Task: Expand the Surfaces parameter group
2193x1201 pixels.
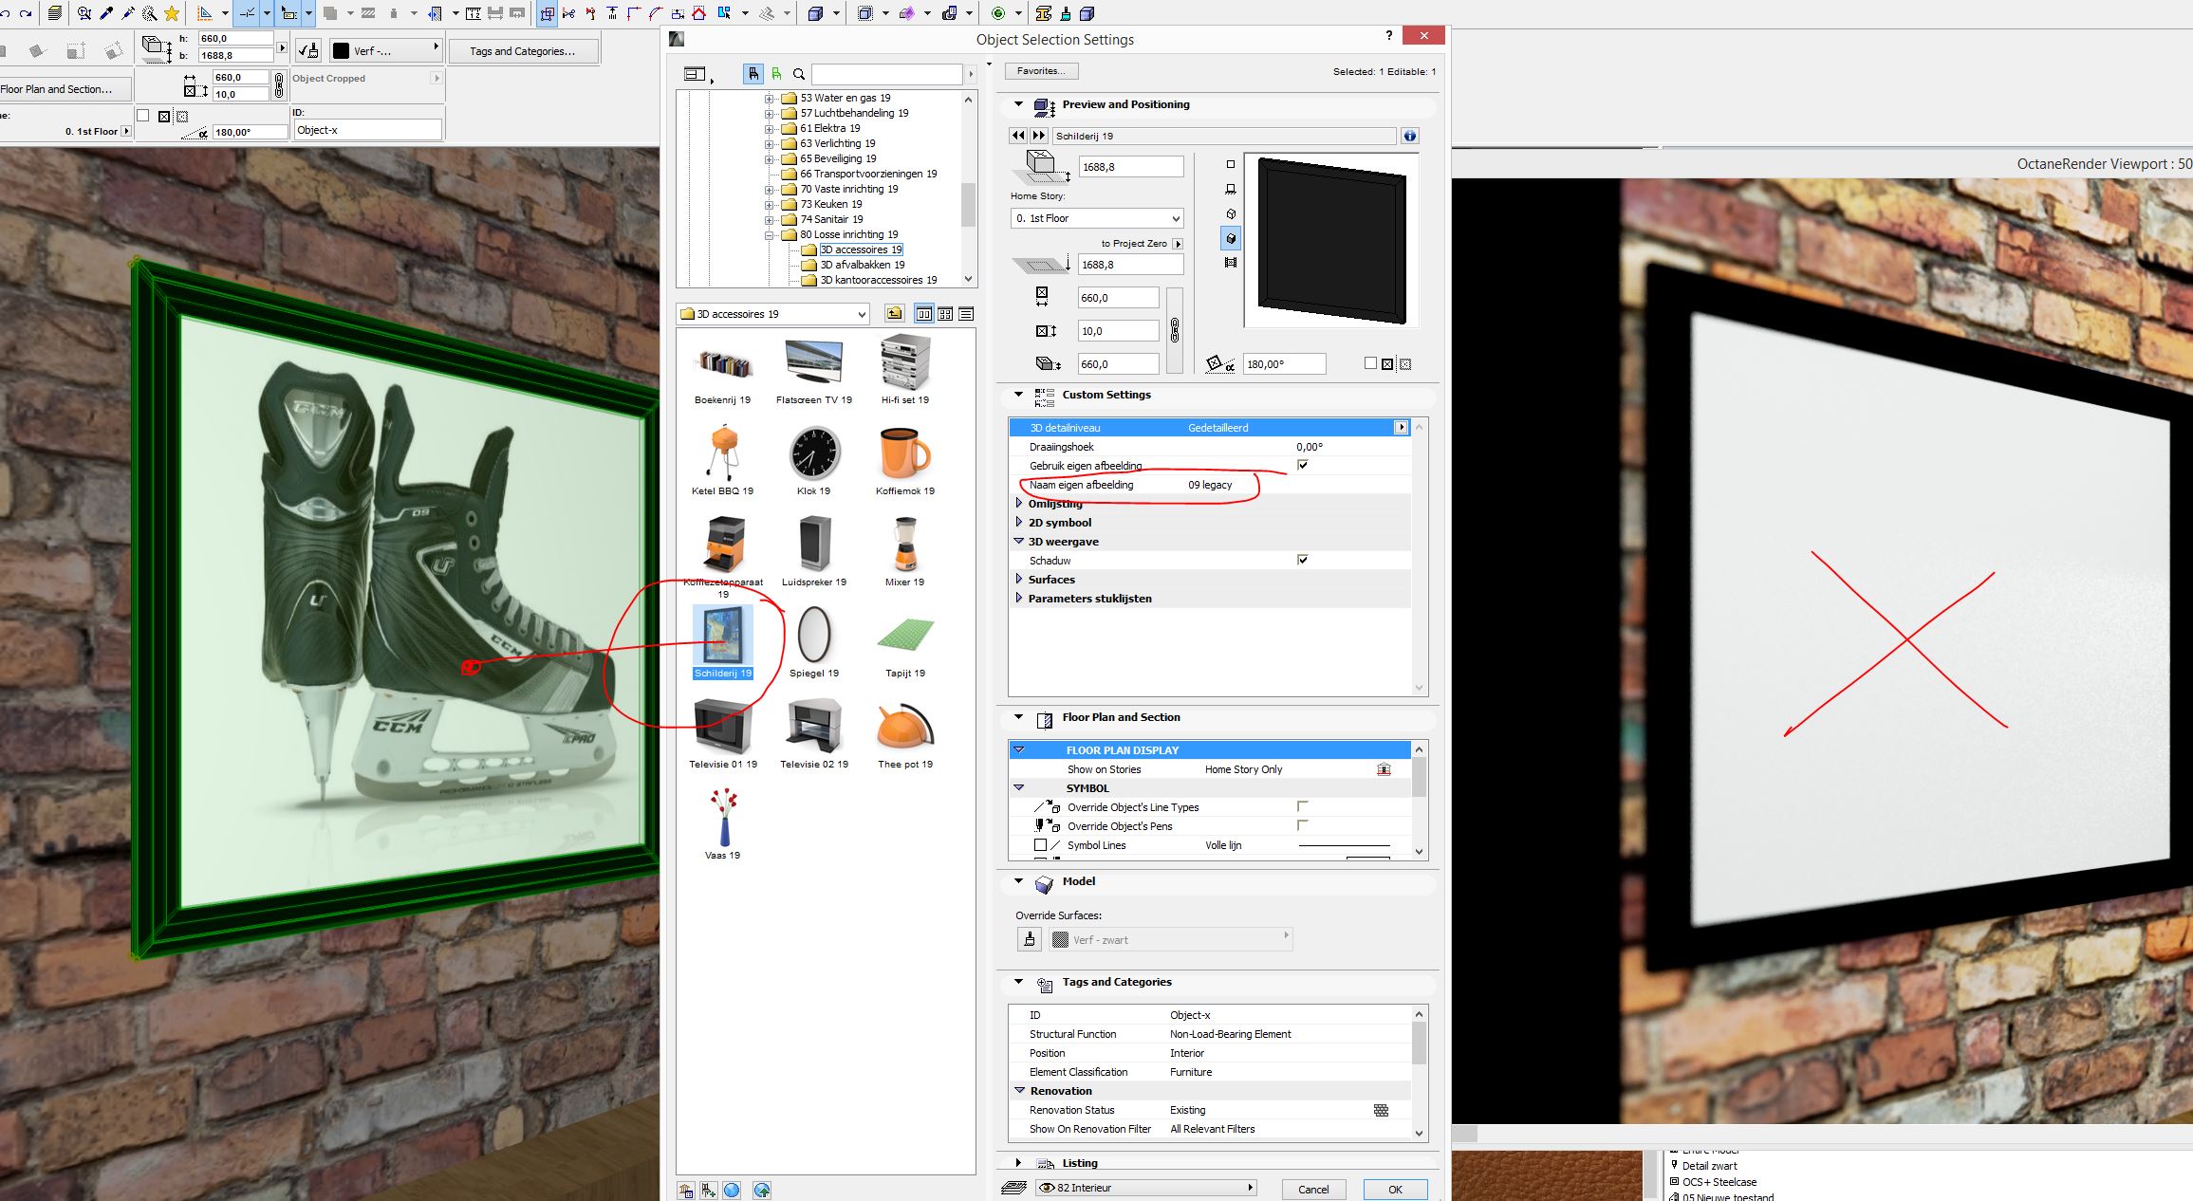Action: click(1019, 579)
